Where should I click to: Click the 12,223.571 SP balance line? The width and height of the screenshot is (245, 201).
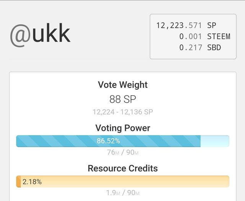(186, 26)
